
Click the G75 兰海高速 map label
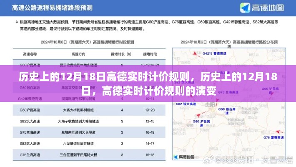[228, 92]
